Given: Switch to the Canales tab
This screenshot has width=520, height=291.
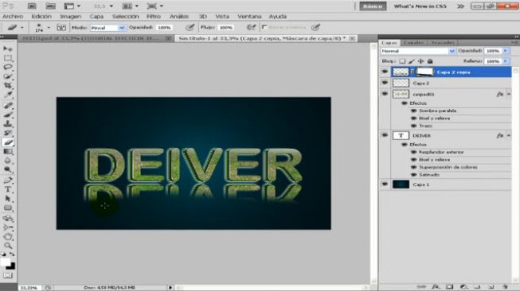Looking at the screenshot, I should pyautogui.click(x=413, y=43).
